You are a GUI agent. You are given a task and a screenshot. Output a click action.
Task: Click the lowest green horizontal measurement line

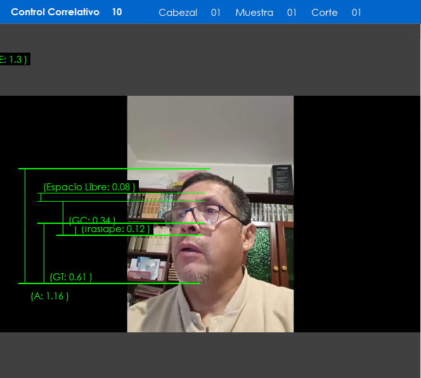click(109, 283)
